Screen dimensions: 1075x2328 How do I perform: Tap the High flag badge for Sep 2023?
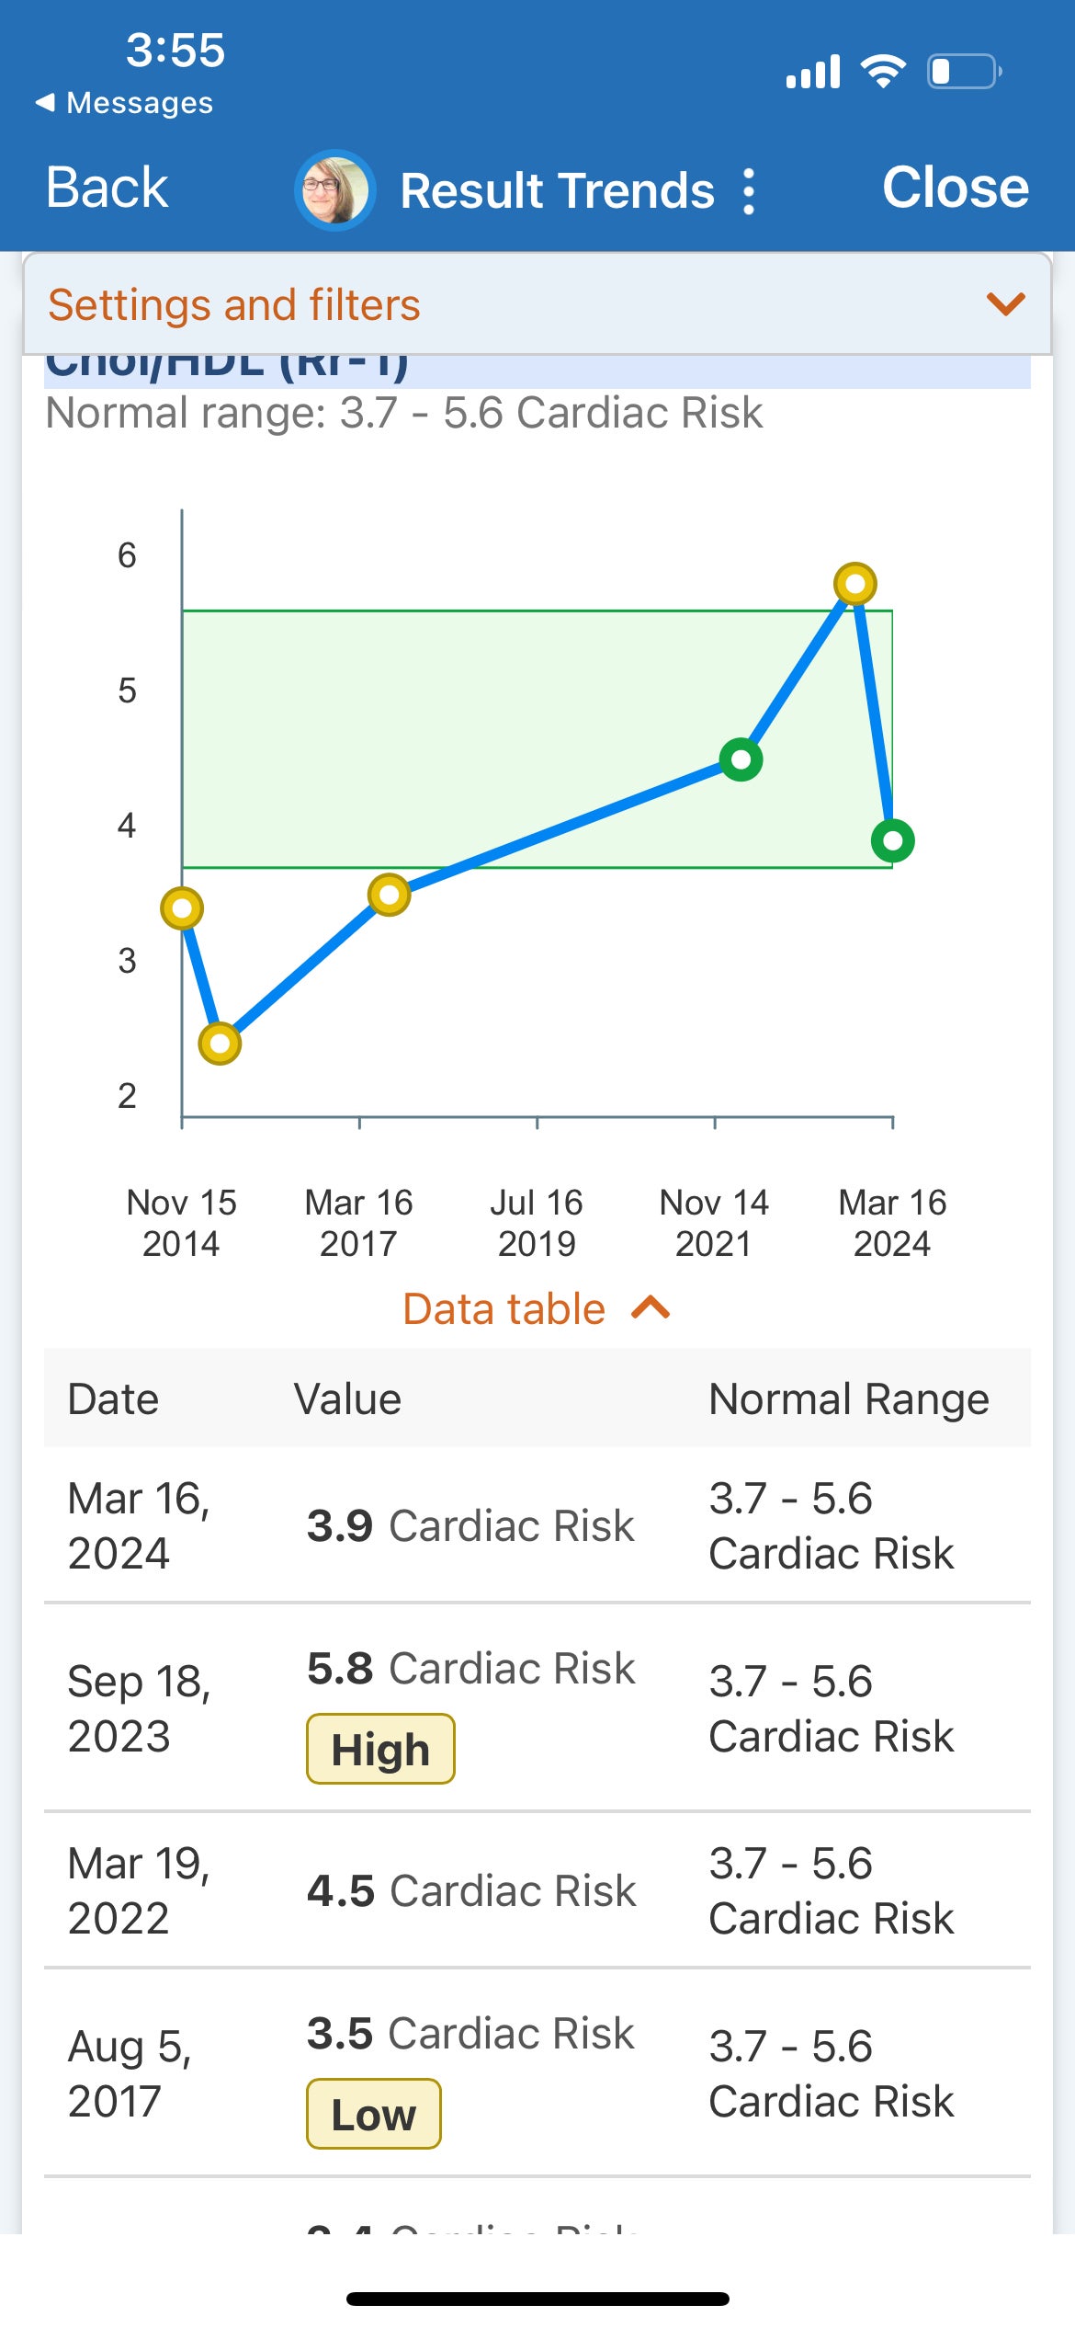(x=380, y=1749)
